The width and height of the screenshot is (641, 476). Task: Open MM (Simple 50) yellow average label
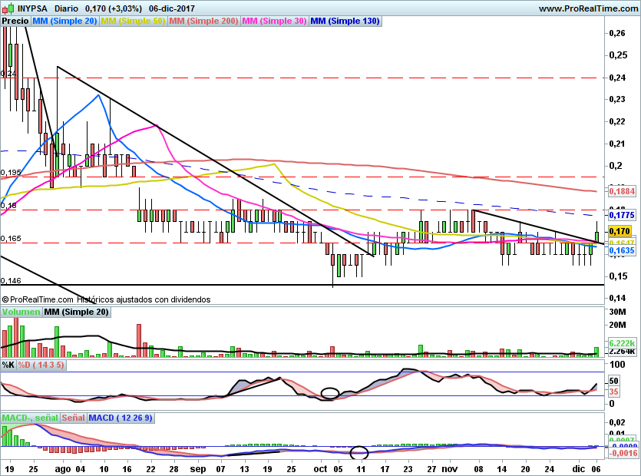(x=133, y=21)
